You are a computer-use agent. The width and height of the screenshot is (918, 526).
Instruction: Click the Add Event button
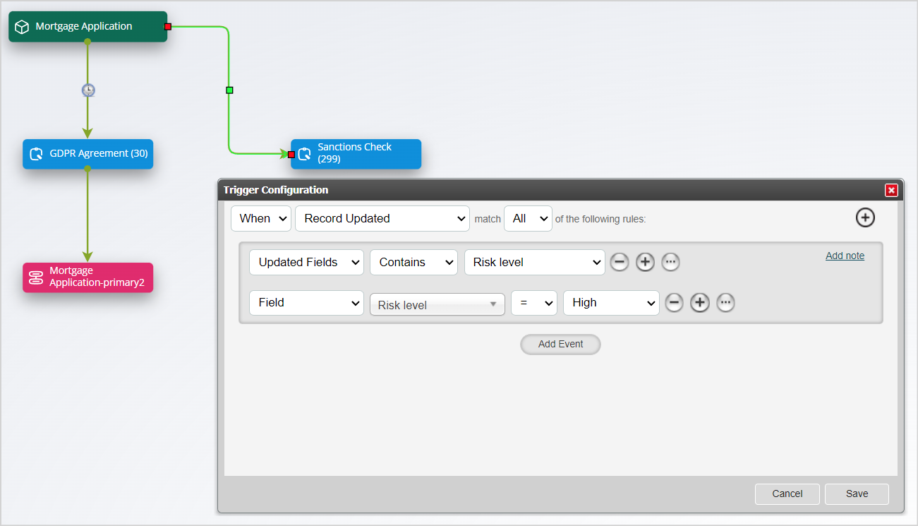coord(560,345)
